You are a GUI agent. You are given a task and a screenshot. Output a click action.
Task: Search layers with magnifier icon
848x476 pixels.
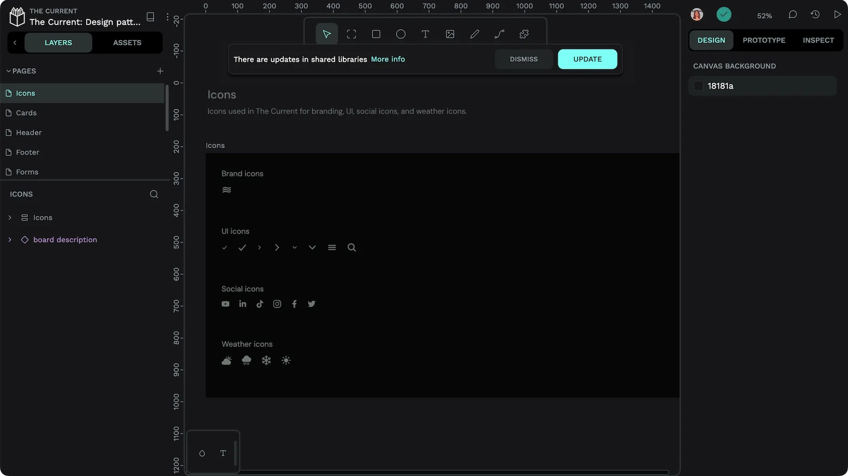[154, 194]
